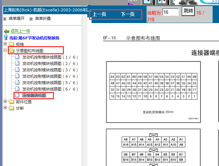Open 发动机控制模块线路图 (6/6)

(x=50, y=89)
